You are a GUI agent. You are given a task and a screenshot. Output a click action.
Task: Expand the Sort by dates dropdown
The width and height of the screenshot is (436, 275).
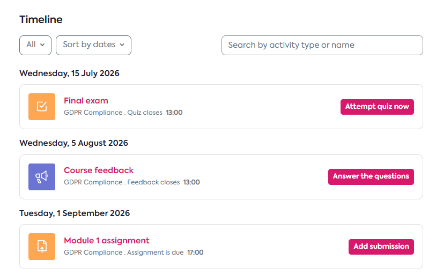pyautogui.click(x=93, y=45)
